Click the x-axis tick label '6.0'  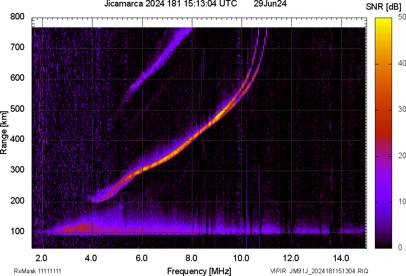(x=141, y=258)
